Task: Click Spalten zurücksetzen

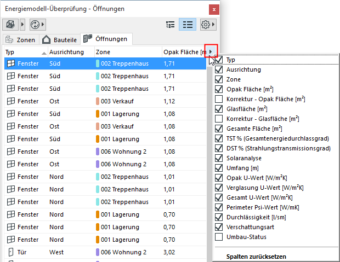Action: (x=256, y=257)
